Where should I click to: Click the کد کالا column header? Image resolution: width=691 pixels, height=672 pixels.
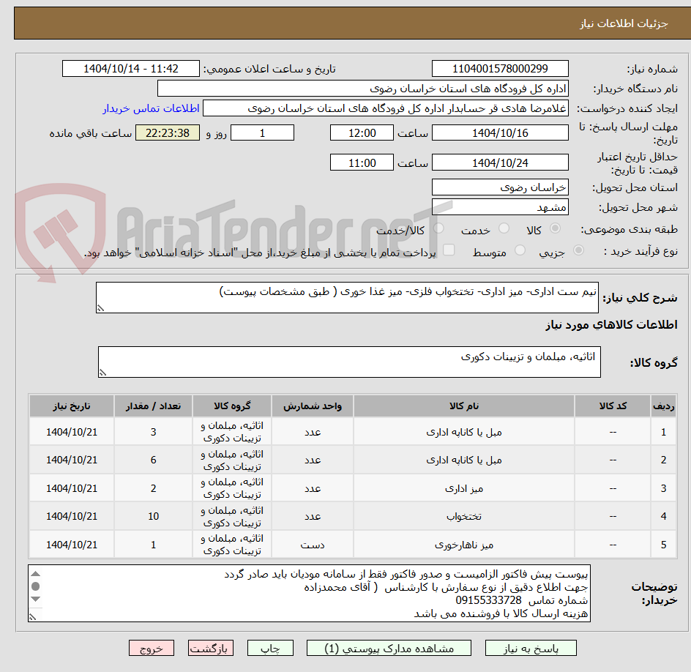coord(613,406)
